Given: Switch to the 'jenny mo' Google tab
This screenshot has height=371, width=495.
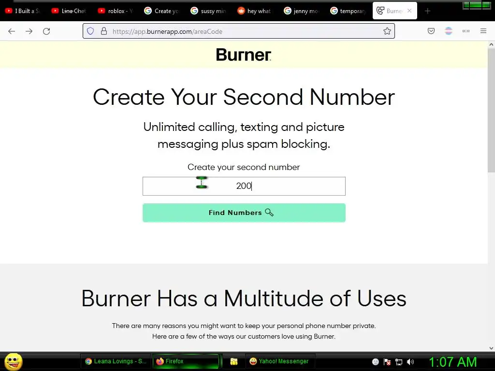Looking at the screenshot, I should coord(302,11).
